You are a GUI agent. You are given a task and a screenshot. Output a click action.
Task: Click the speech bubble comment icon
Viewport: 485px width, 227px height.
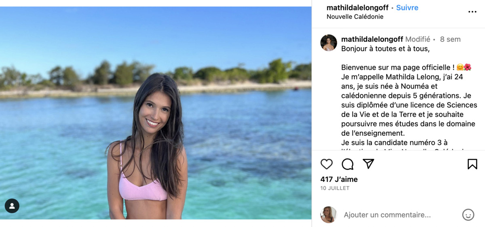coord(348,164)
